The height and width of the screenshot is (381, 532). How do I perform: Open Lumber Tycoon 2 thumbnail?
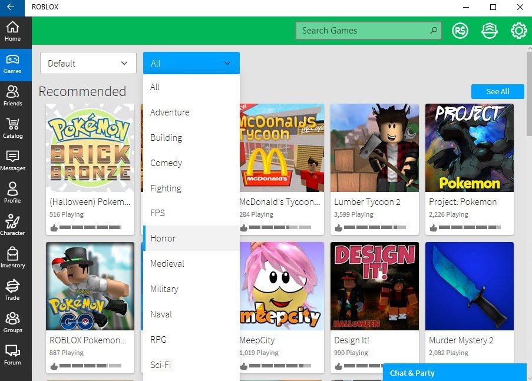pos(375,148)
